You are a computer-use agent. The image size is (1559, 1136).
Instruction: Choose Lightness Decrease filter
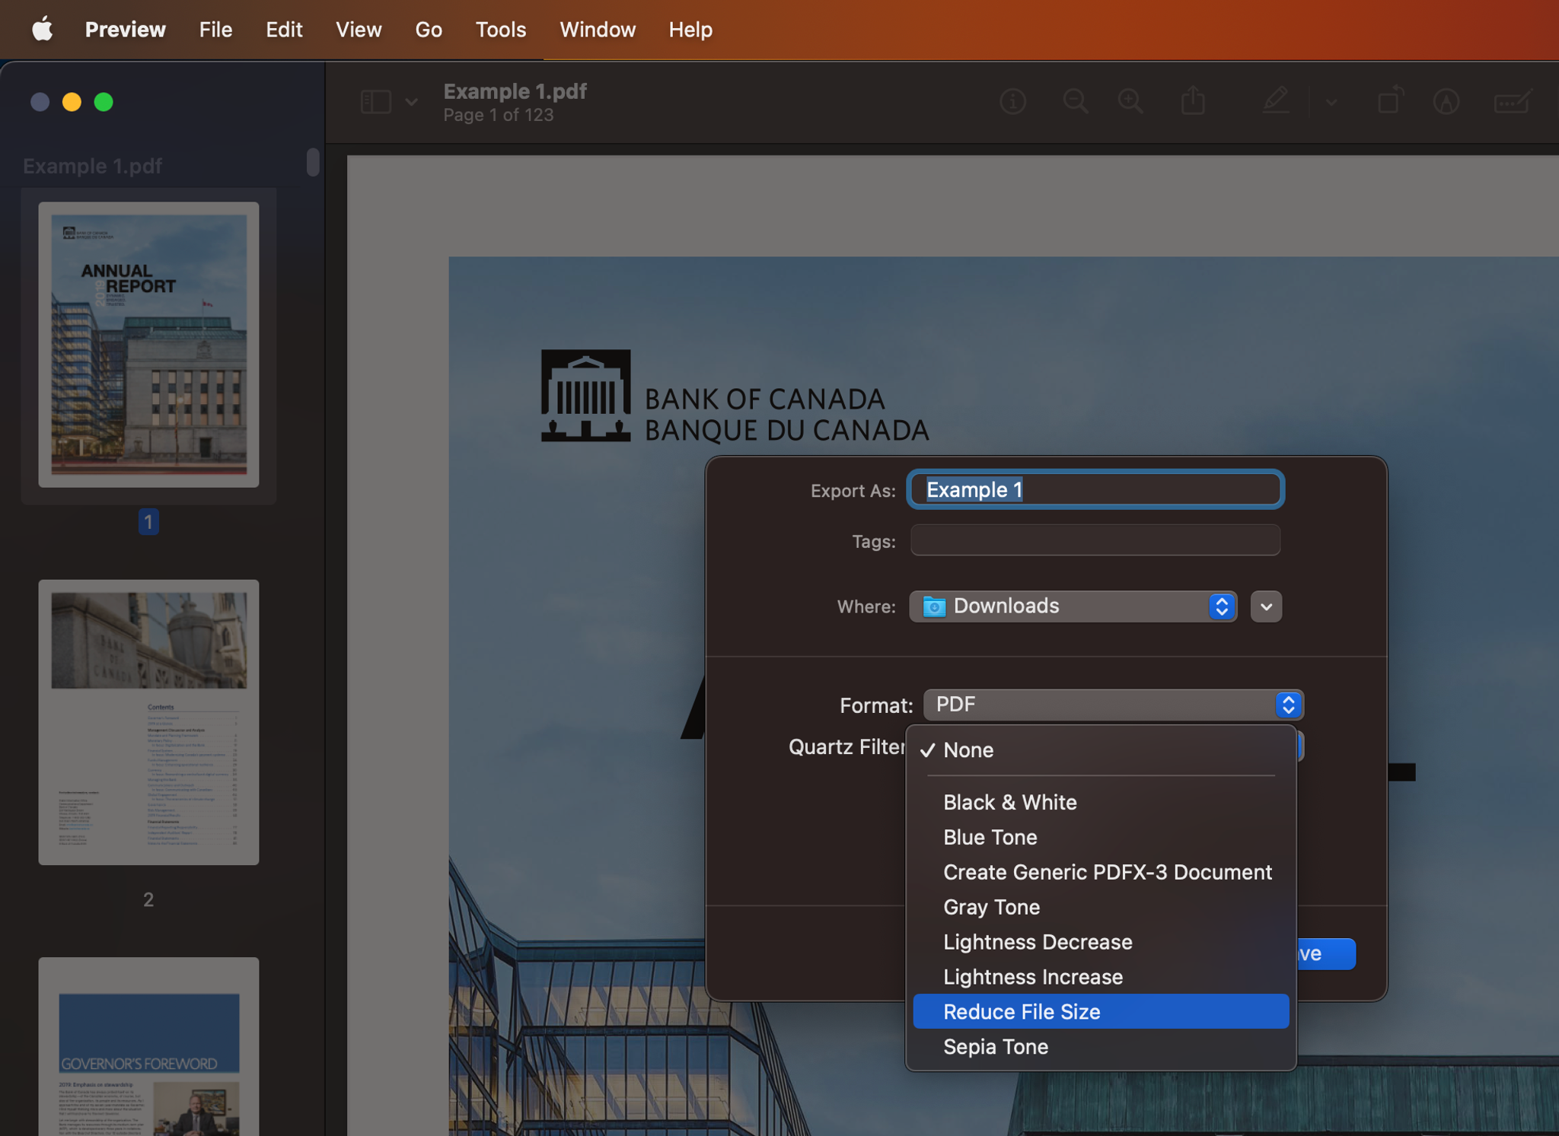[1101, 942]
